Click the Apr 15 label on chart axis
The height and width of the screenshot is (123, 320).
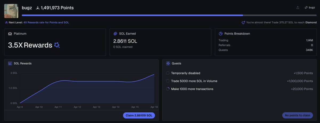[135, 107]
